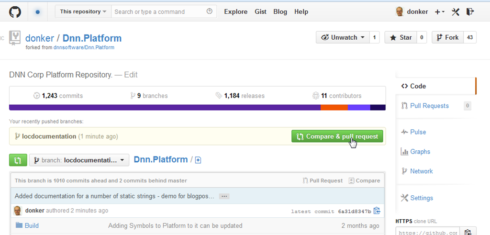
Task: Open Help in top navigation
Action: pyautogui.click(x=301, y=12)
